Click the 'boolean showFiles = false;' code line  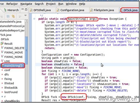[61, 61]
